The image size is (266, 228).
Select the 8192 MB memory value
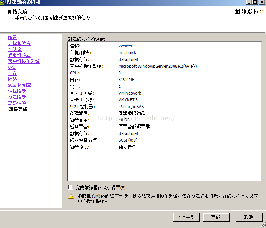126,80
